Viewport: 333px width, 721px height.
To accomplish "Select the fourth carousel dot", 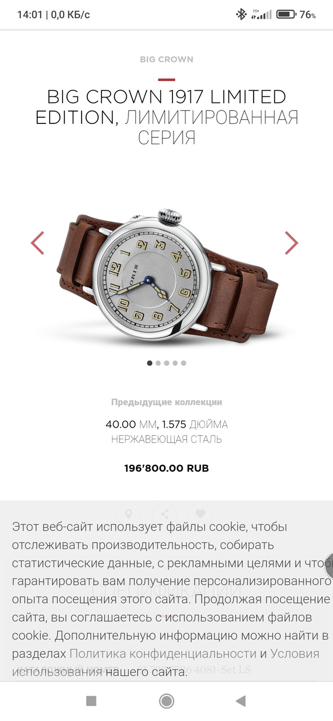I will pyautogui.click(x=175, y=363).
